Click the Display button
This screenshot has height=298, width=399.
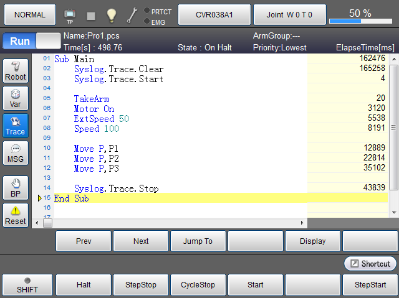(x=312, y=241)
